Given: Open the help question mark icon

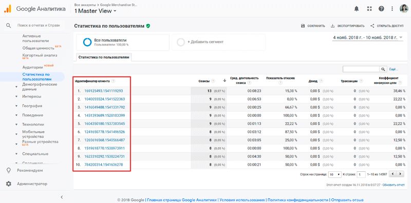Looking at the screenshot, I should (x=381, y=9).
